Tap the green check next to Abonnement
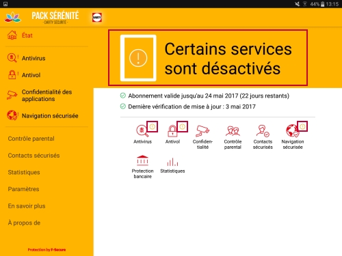Screen dimensions: 342x256 pyautogui.click(x=123, y=96)
